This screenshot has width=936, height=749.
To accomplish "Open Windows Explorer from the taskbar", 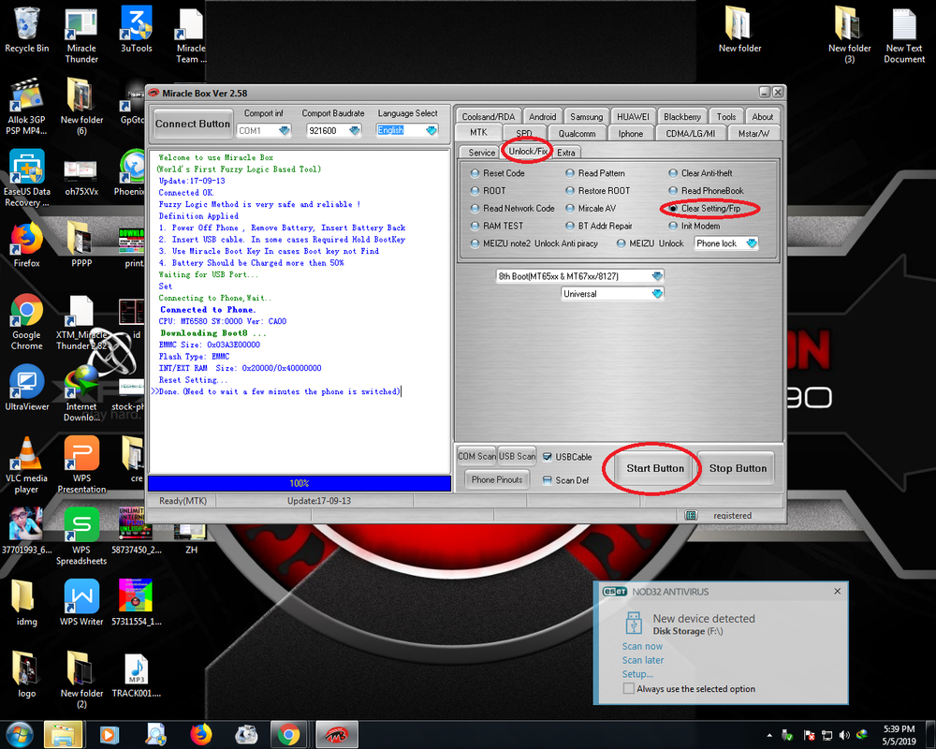I will (62, 735).
